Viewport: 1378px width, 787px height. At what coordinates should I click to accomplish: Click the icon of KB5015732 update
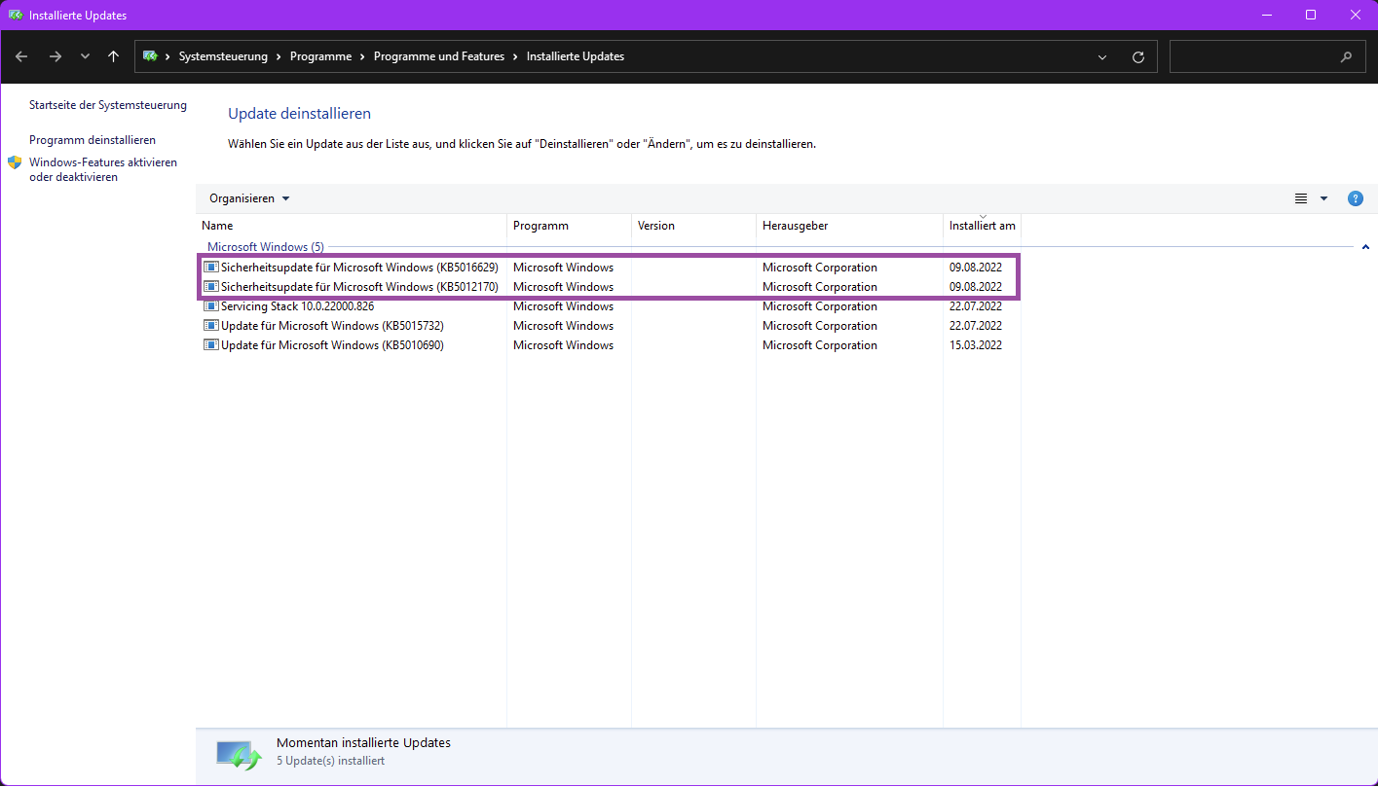210,326
